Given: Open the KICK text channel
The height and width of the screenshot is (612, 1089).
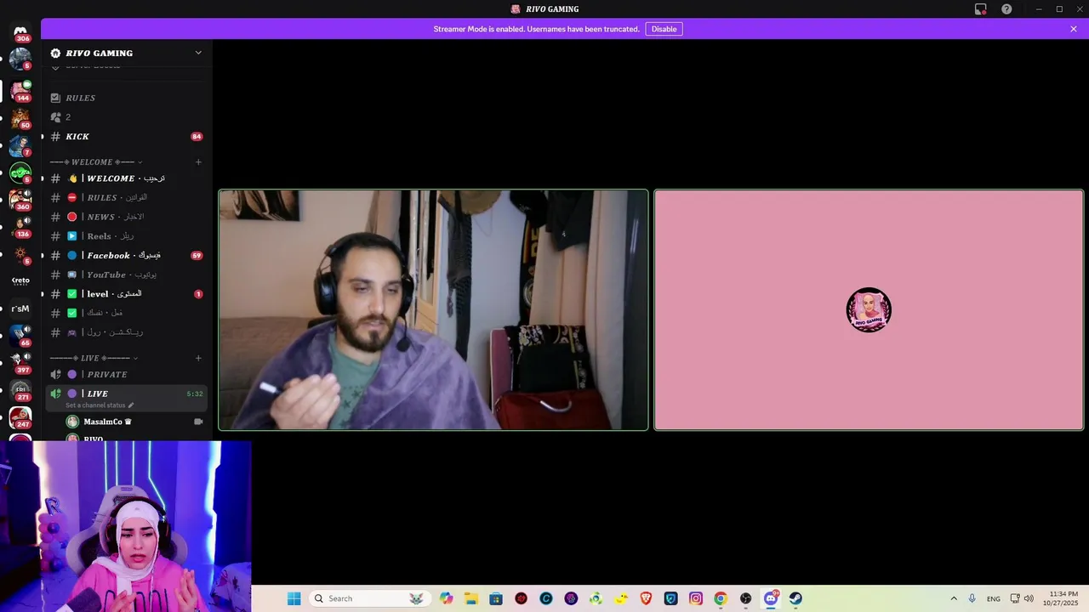Looking at the screenshot, I should tap(128, 136).
